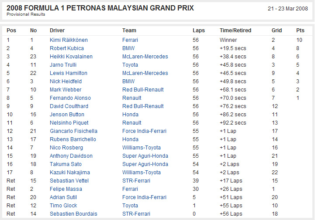Open Sebastian Vettel's driver link
Viewport: 315px width, 220px height.
coord(69,181)
